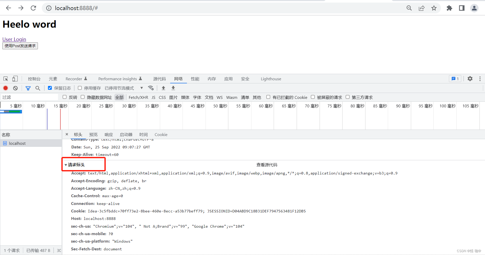
Task: Select the localhost request row
Action: [x=31, y=143]
